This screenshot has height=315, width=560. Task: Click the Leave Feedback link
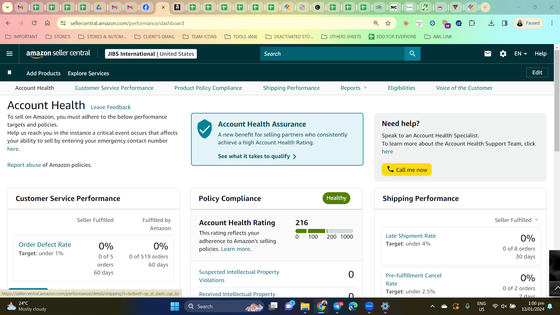pyautogui.click(x=111, y=107)
